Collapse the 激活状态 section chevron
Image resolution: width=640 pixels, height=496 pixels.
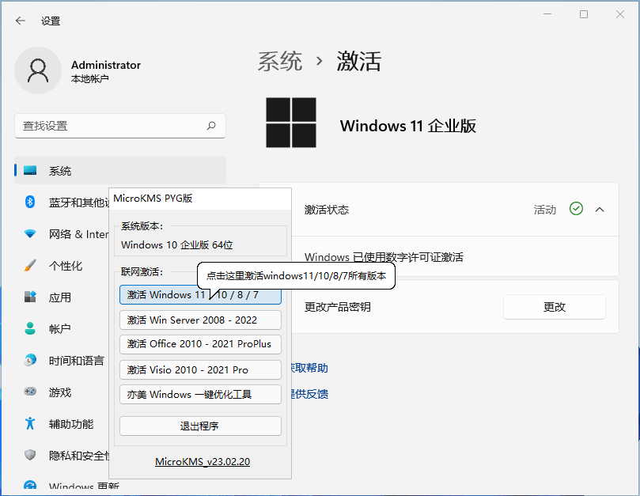(x=600, y=210)
